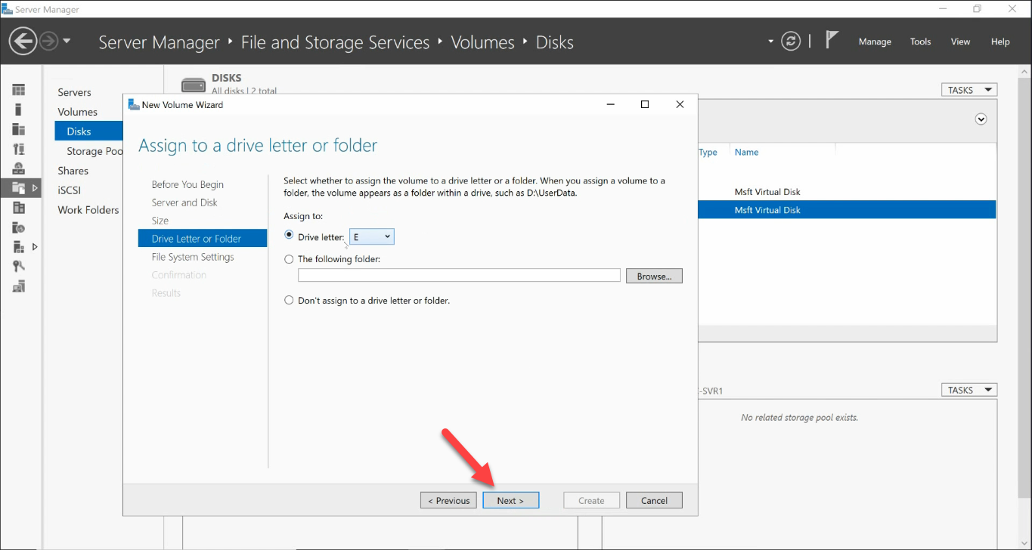Select Drive Letter or Folder wizard step

[203, 239]
